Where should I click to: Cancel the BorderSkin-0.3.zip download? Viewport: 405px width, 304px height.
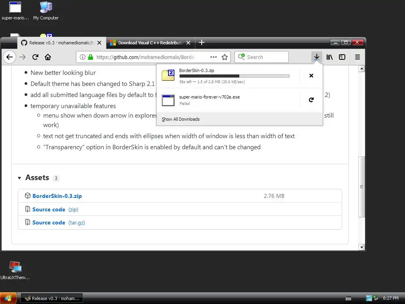[311, 76]
